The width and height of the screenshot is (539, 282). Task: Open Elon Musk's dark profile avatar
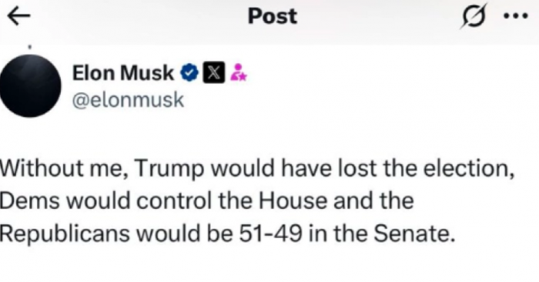pyautogui.click(x=30, y=86)
